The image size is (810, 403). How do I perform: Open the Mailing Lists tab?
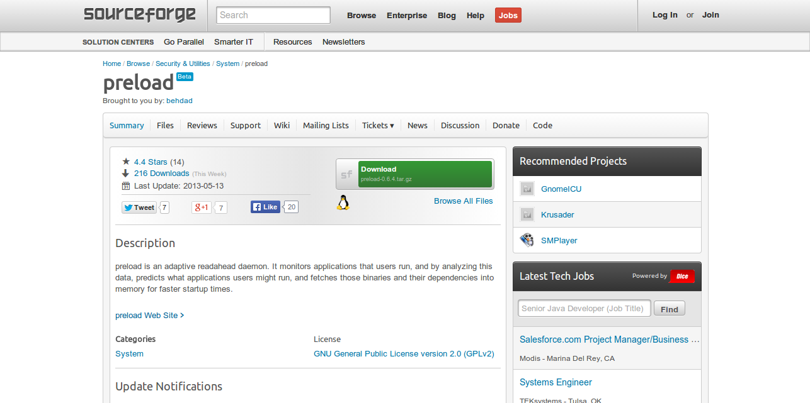point(326,125)
